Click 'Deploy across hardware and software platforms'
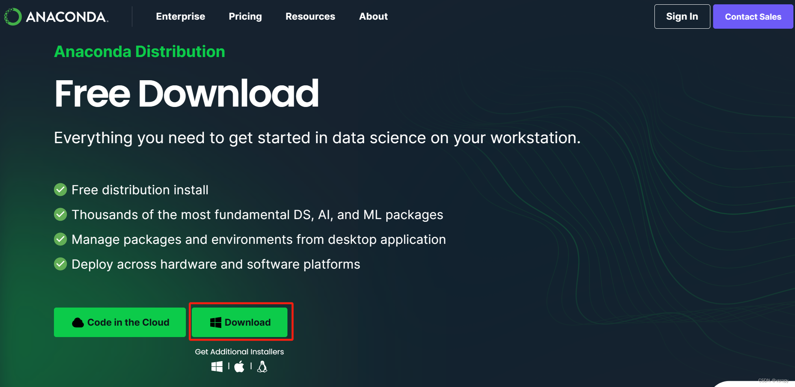Screen dimensions: 795x387 click(216, 264)
